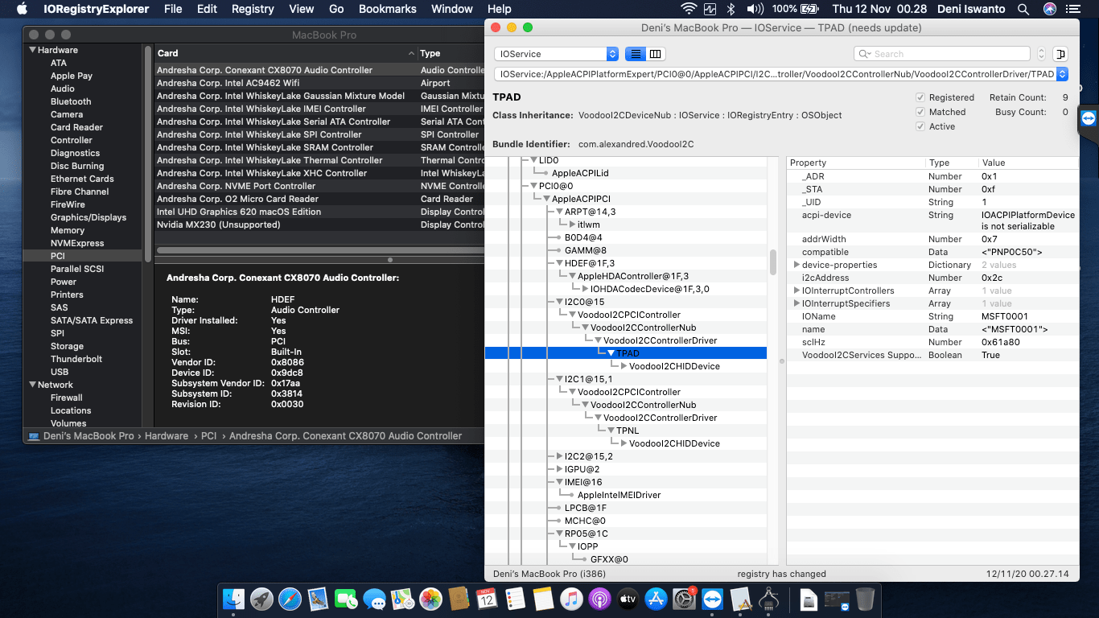Click the Hardware path item in System Information

click(x=167, y=436)
